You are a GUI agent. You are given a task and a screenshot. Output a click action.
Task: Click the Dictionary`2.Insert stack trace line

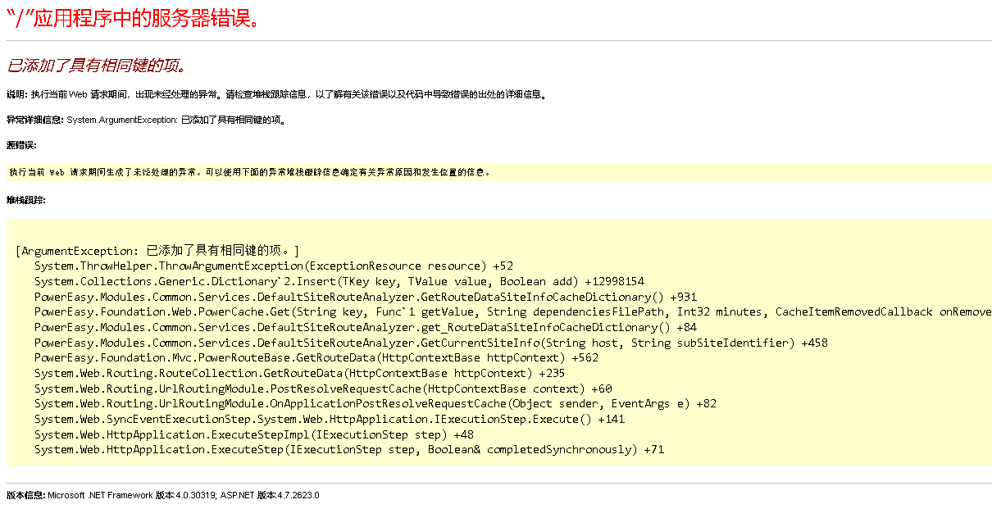pos(339,281)
